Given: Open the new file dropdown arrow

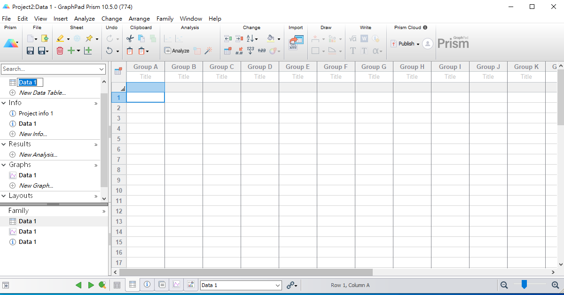Looking at the screenshot, I should click(37, 39).
